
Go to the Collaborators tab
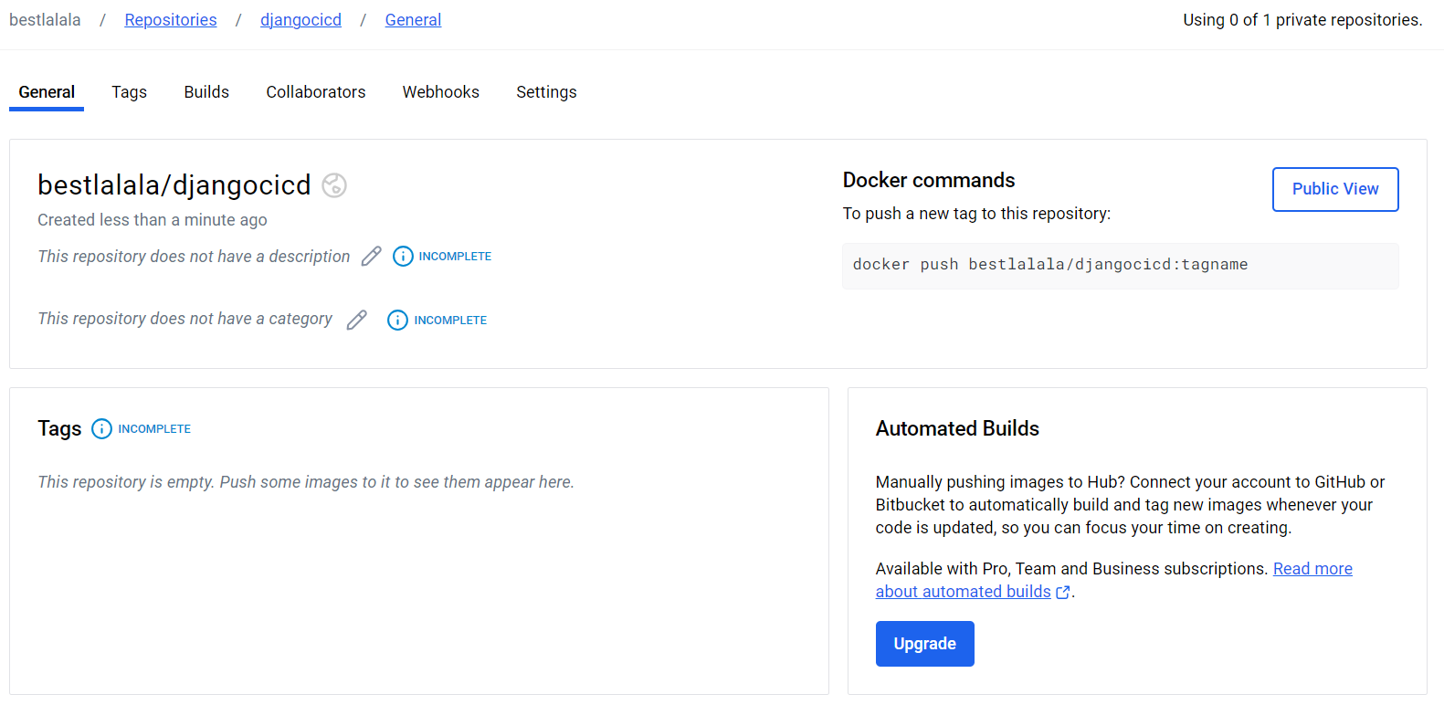(316, 92)
